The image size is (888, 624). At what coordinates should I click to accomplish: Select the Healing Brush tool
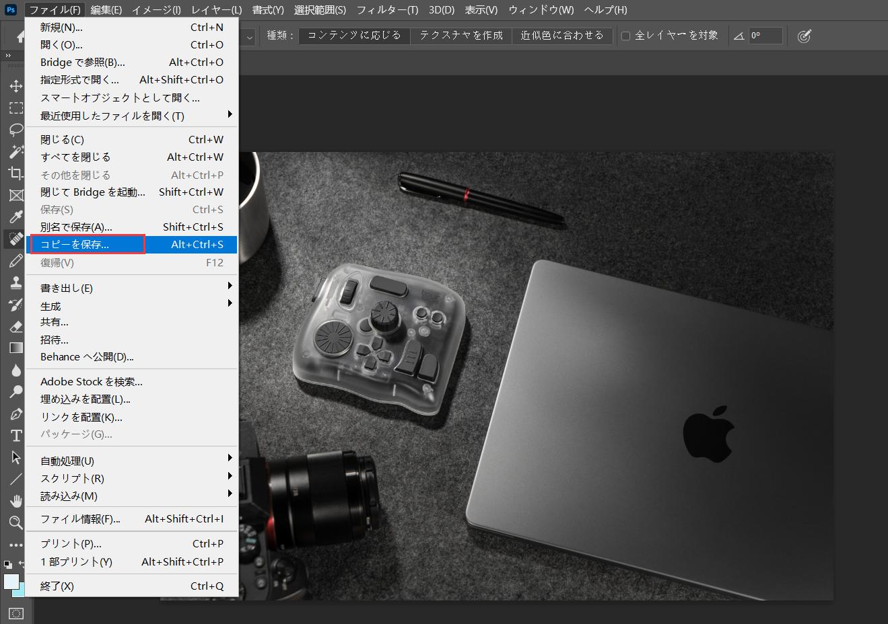point(15,239)
